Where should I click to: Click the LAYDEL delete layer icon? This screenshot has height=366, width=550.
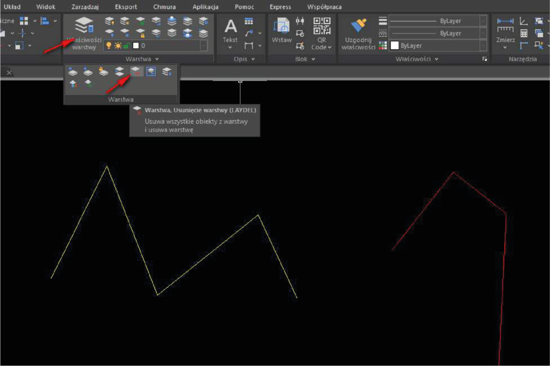coord(136,71)
